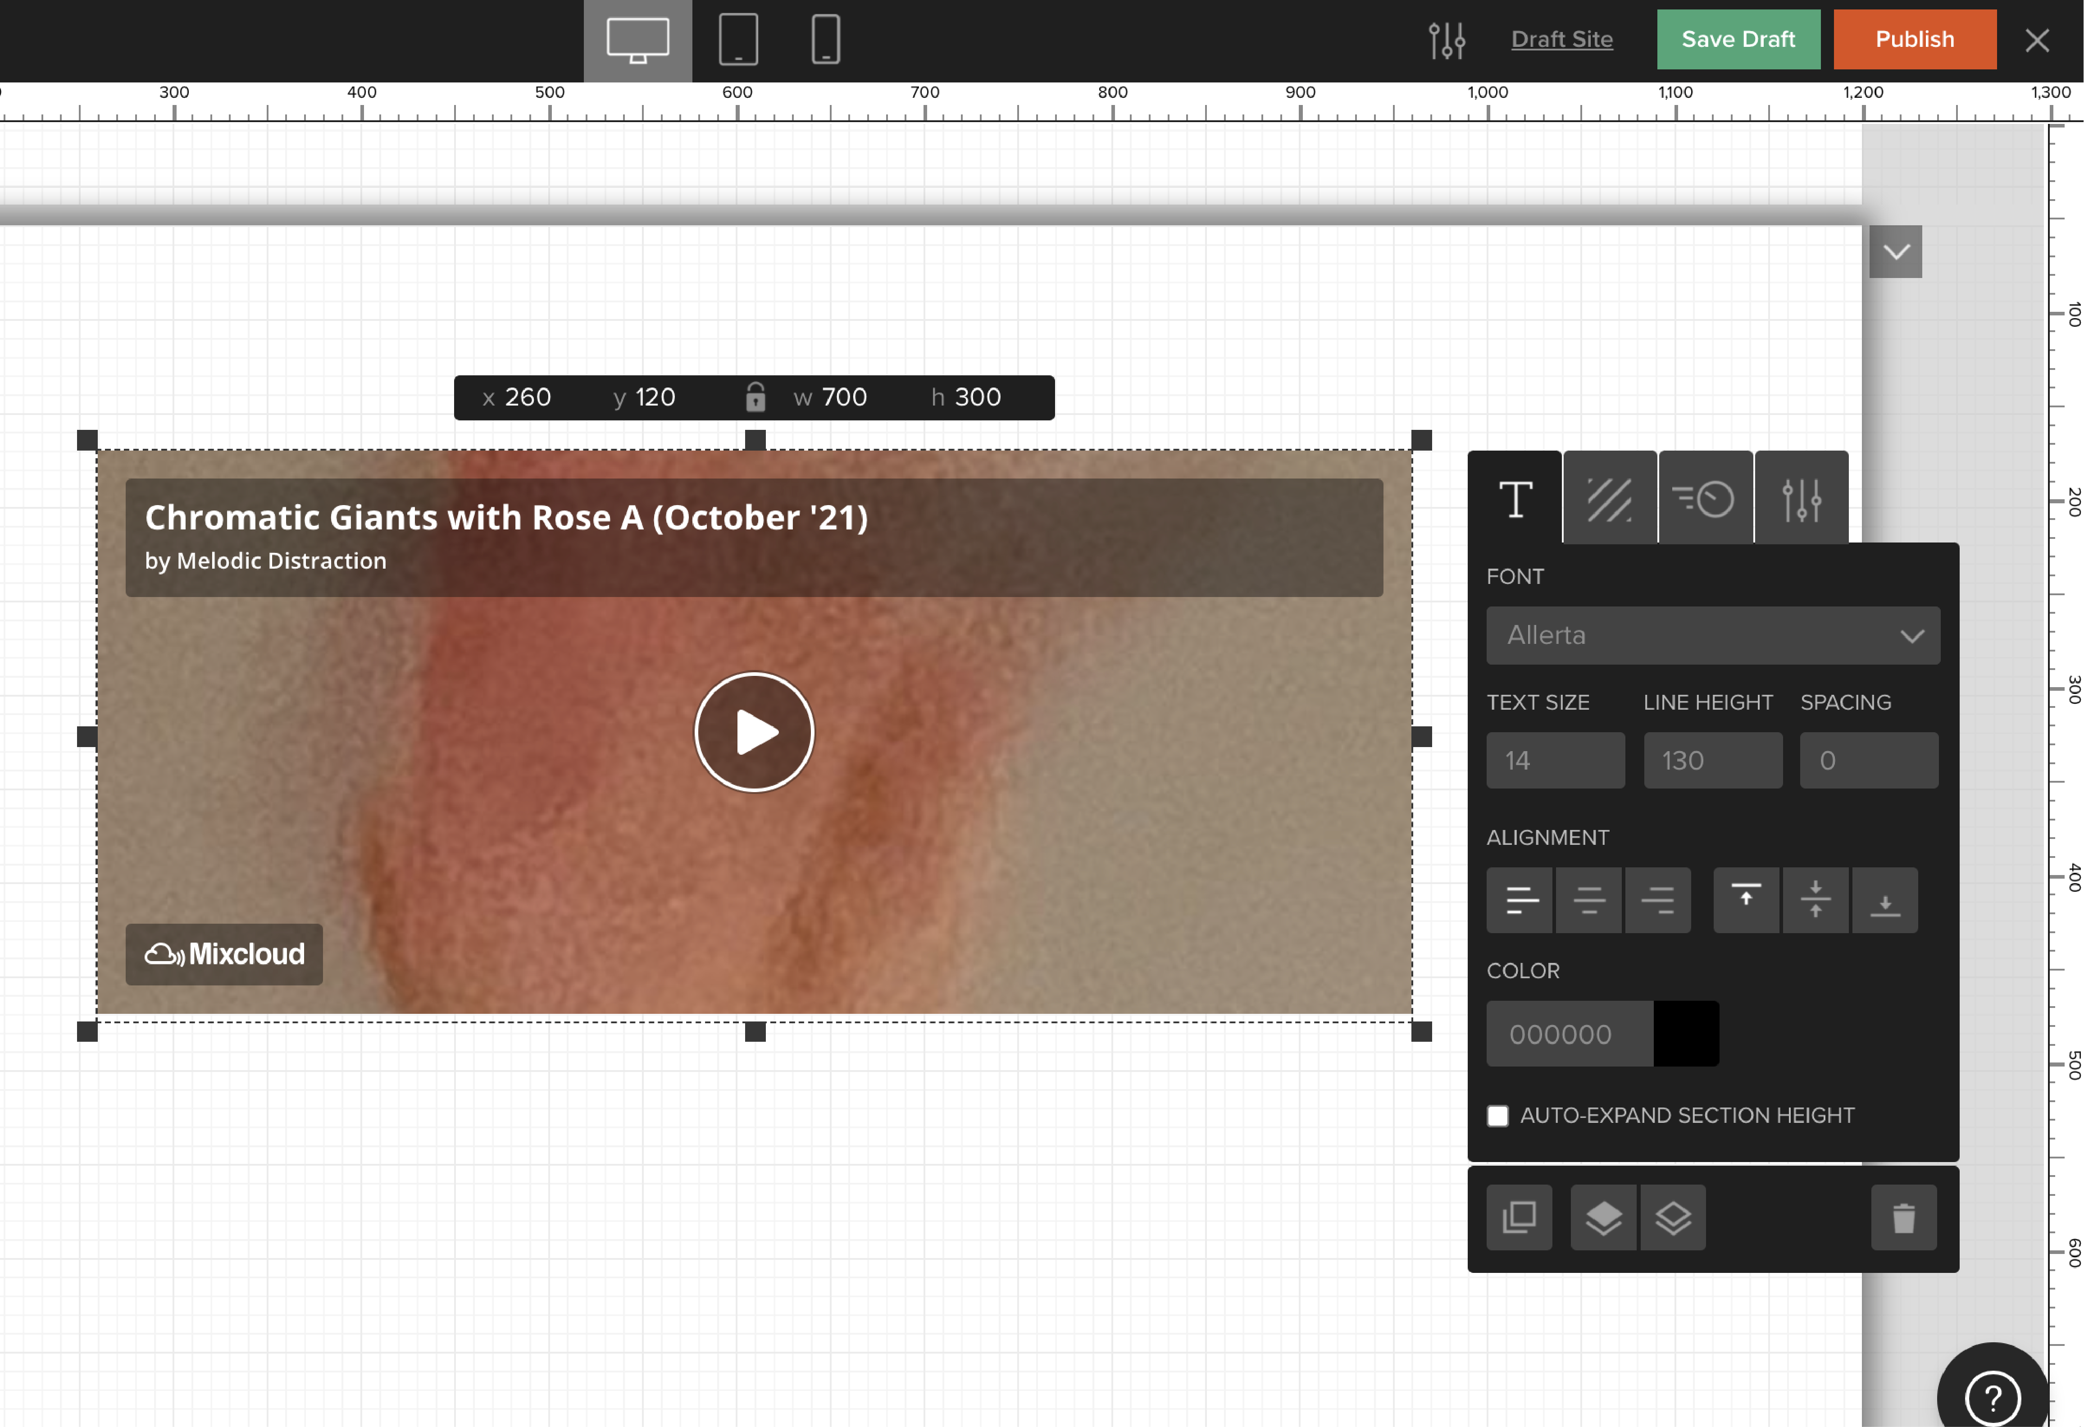Enable Auto-Expand Section Height checkbox
This screenshot has width=2084, height=1427.
pyautogui.click(x=1497, y=1115)
